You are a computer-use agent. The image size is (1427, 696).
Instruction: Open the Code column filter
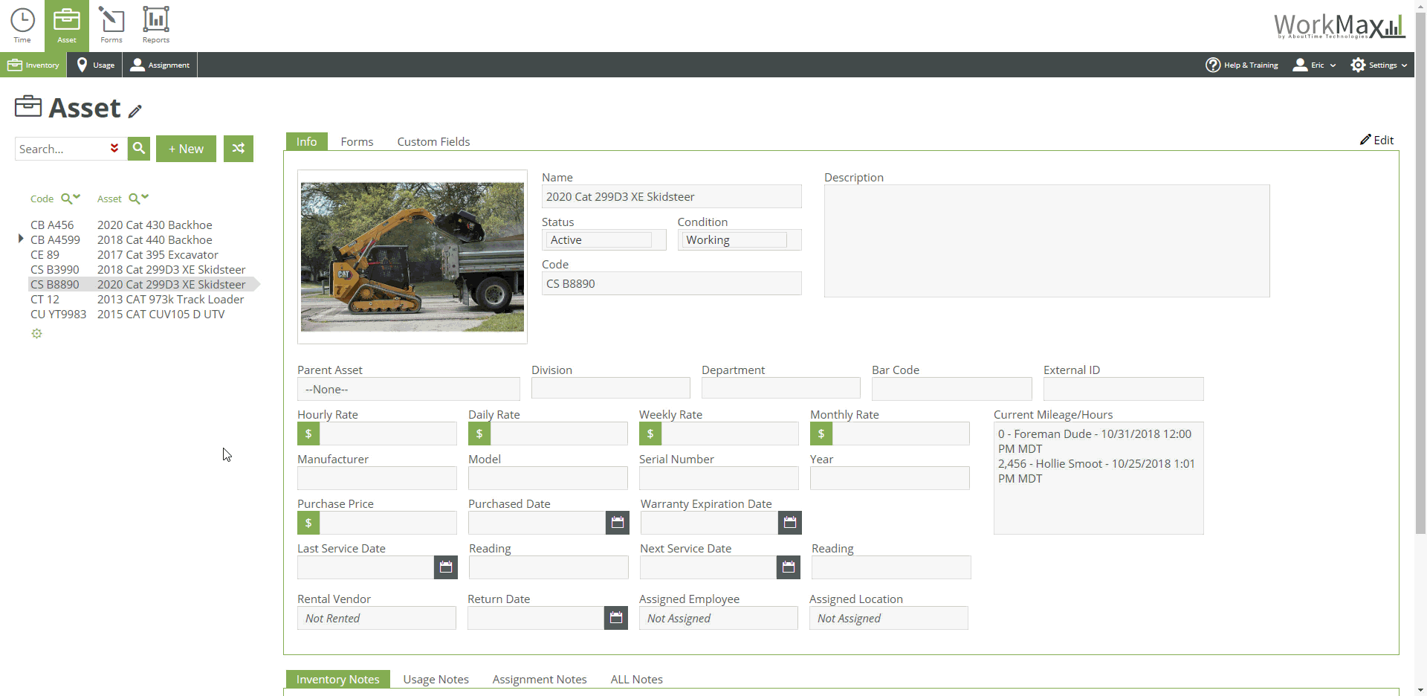[x=71, y=199]
